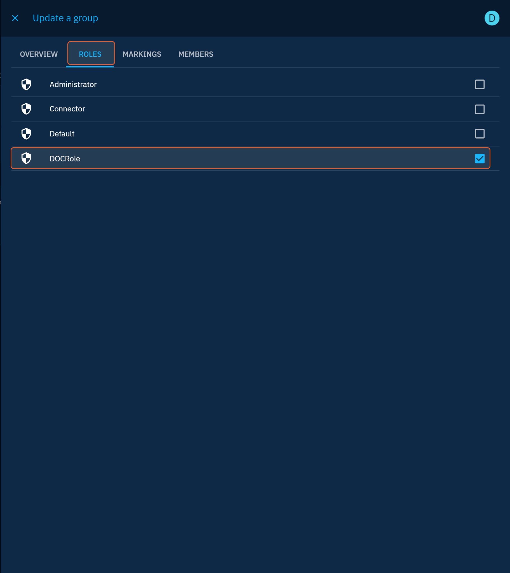Check the Default role checkbox
This screenshot has height=573, width=510.
coord(480,134)
